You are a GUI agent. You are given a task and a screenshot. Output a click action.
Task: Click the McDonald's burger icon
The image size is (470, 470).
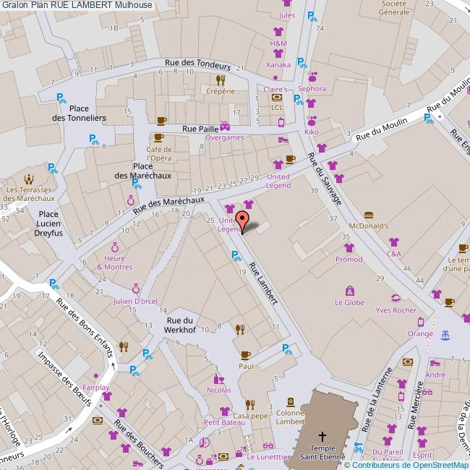[368, 215]
